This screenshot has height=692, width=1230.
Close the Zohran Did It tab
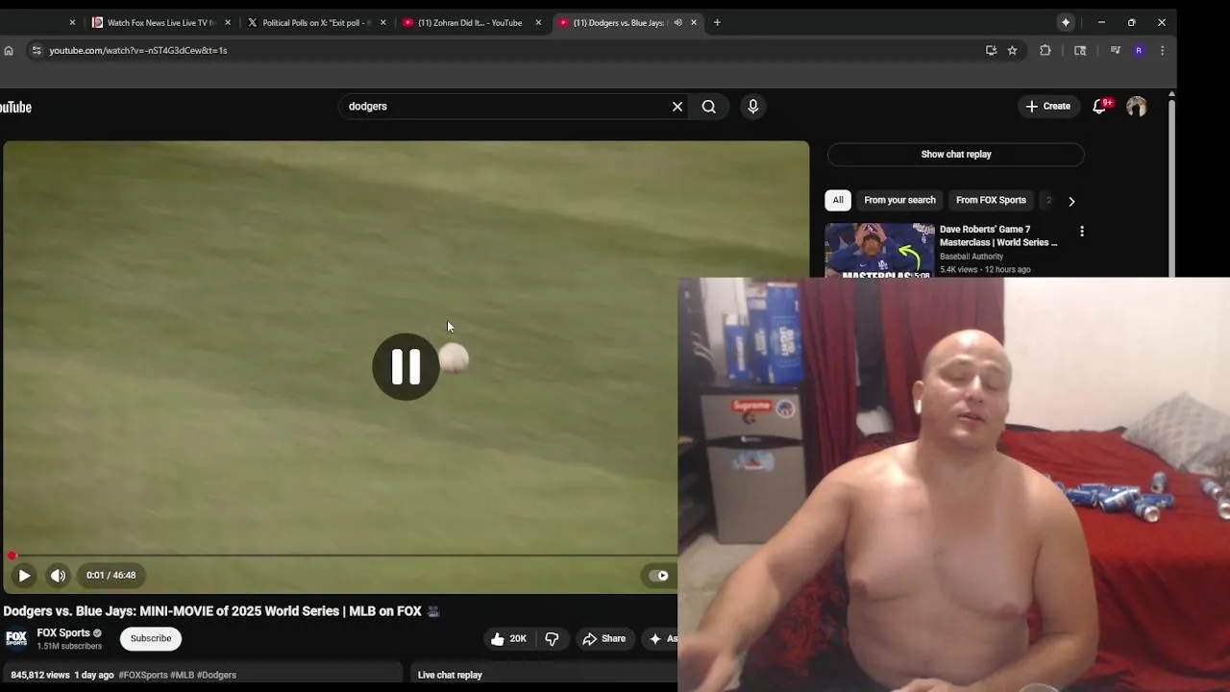[538, 22]
